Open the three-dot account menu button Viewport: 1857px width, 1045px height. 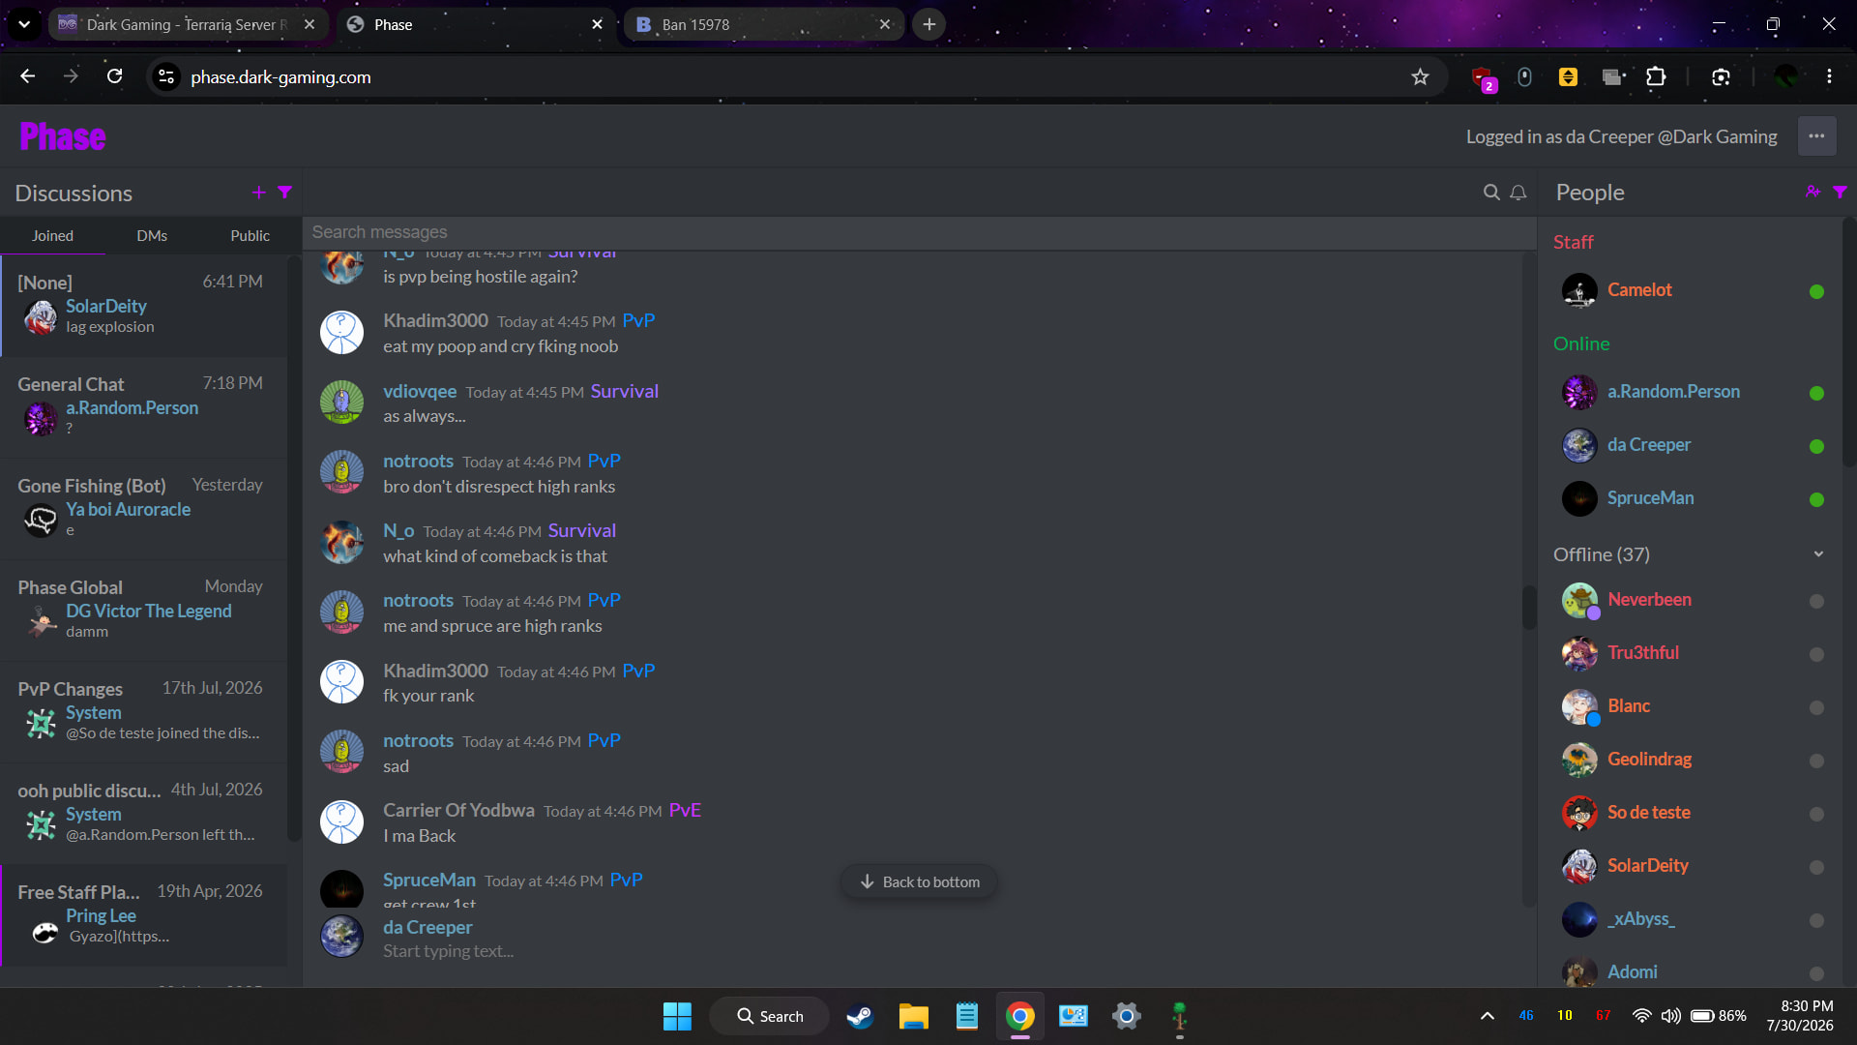1816,136
